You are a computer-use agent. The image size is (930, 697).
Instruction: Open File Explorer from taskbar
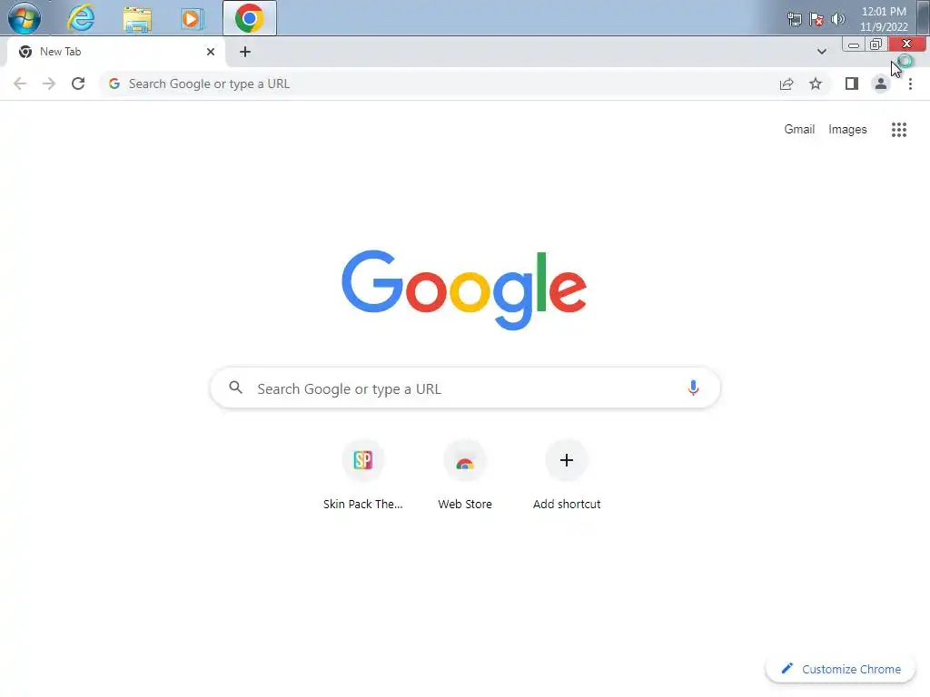pyautogui.click(x=137, y=18)
